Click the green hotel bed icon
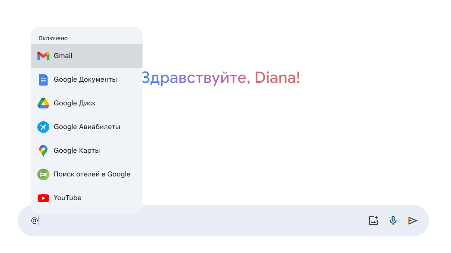This screenshot has width=451, height=253. (x=43, y=174)
